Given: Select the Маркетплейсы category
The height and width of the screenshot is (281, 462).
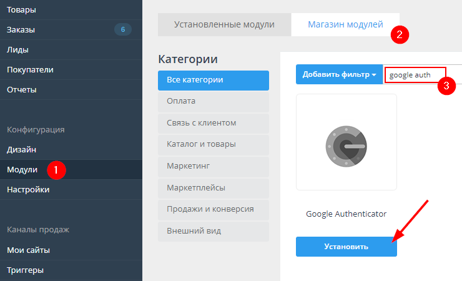Looking at the screenshot, I should [213, 187].
